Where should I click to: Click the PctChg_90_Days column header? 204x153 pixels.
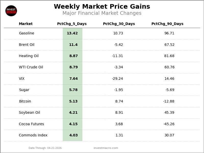coord(167,24)
